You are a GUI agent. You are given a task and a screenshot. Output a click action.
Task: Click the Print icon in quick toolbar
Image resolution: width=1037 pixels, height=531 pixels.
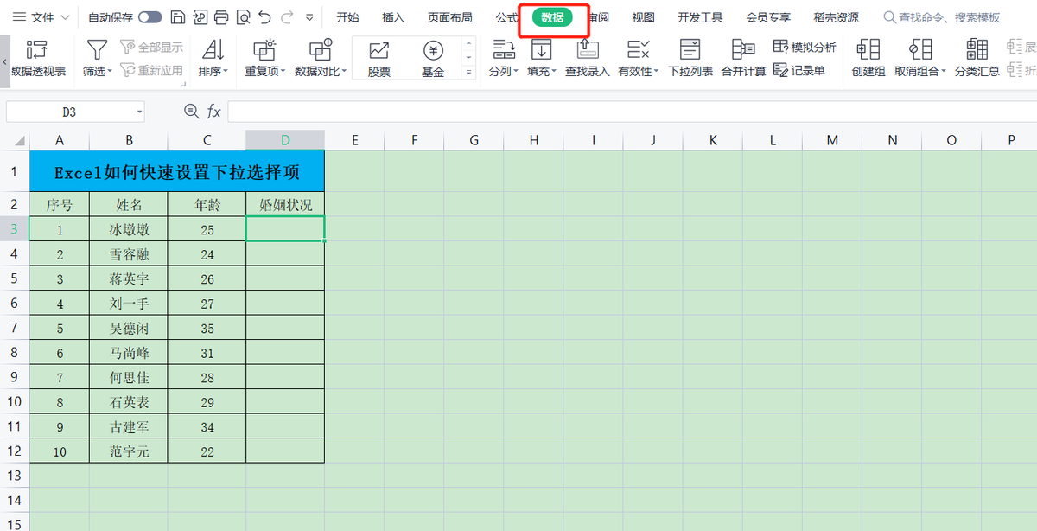click(221, 16)
